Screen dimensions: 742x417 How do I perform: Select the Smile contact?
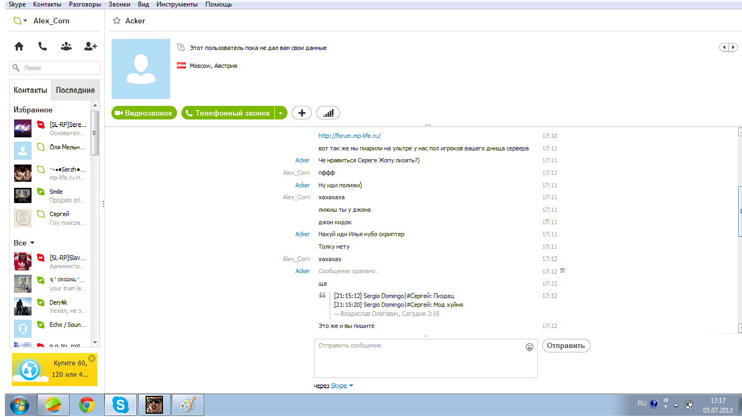(52, 195)
